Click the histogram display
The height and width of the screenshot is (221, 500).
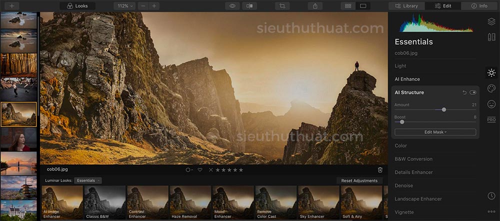pos(436,23)
